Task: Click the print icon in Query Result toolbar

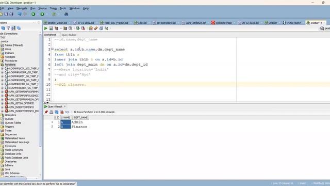Action: coord(51,112)
